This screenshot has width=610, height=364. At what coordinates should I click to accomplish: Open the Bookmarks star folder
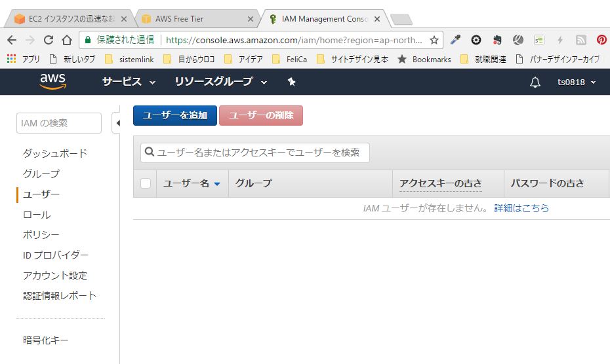tap(424, 59)
